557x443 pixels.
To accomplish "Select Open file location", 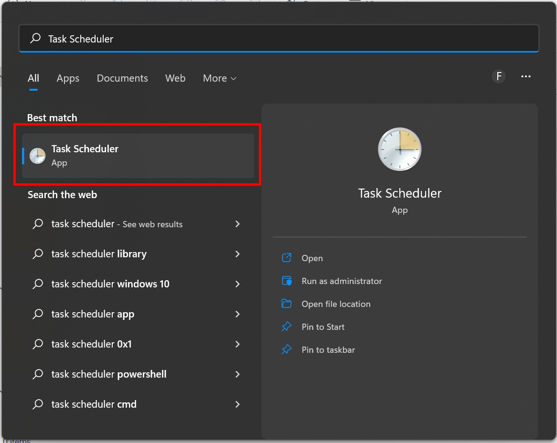I will pyautogui.click(x=336, y=304).
